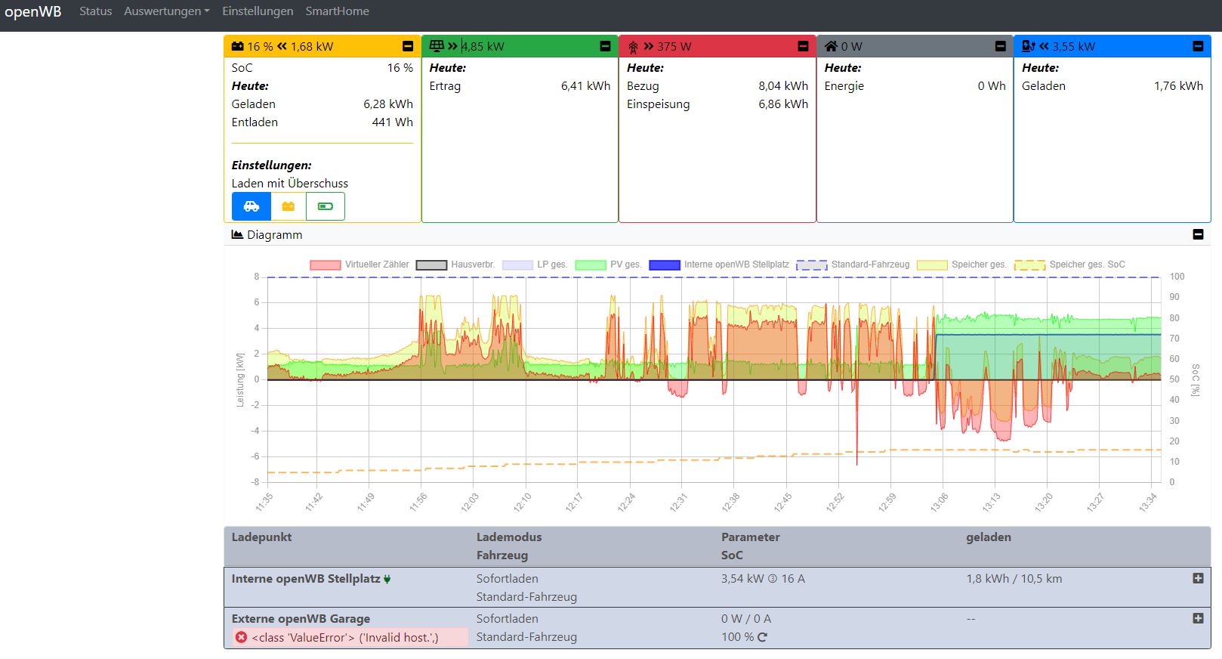This screenshot has width=1222, height=659.
Task: Open the Auswertungen dropdown menu
Action: [x=167, y=11]
